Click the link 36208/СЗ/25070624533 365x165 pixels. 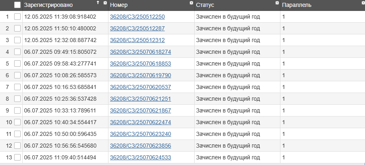140,157
